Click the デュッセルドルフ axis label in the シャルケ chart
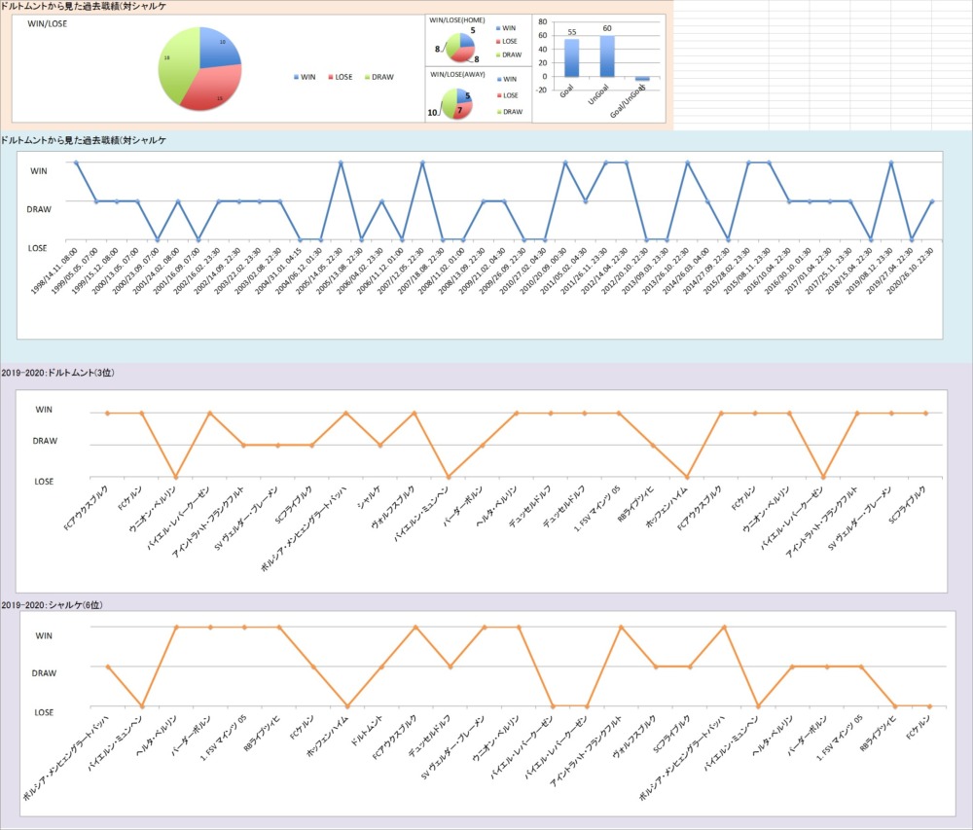Screen dimensions: 973x830 (x=429, y=737)
